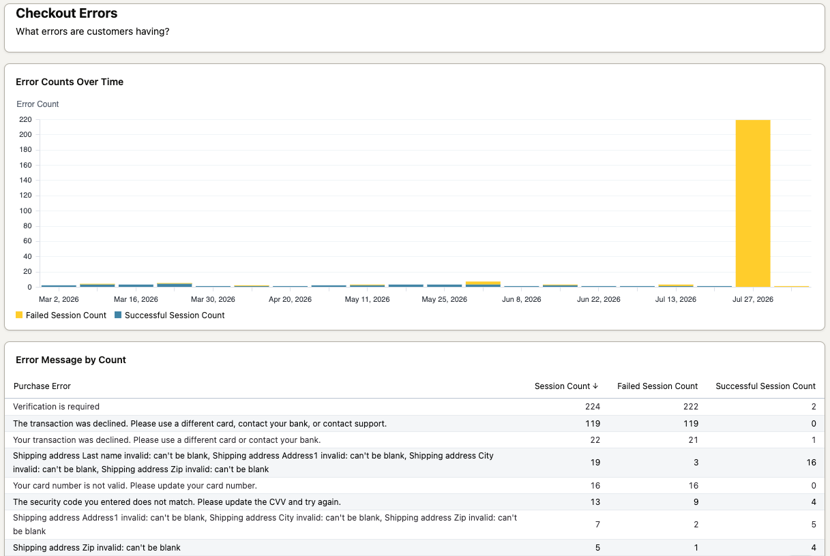Click the Purchase Error column header

(42, 386)
